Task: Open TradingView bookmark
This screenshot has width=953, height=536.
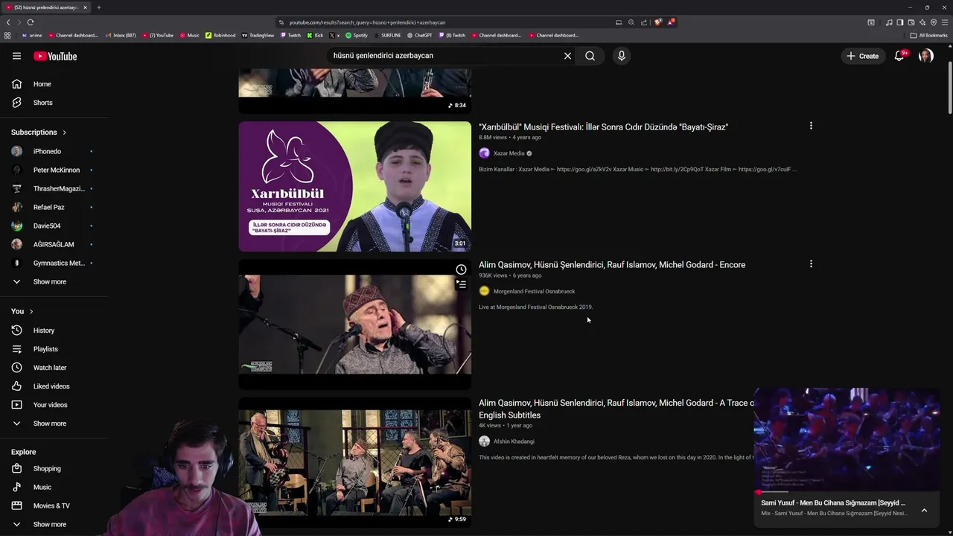Action: click(x=258, y=35)
